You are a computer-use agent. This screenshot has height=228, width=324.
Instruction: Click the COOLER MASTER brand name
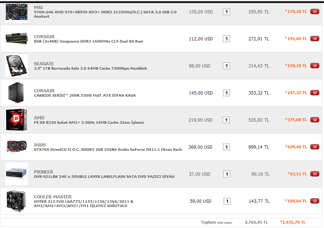click(53, 197)
